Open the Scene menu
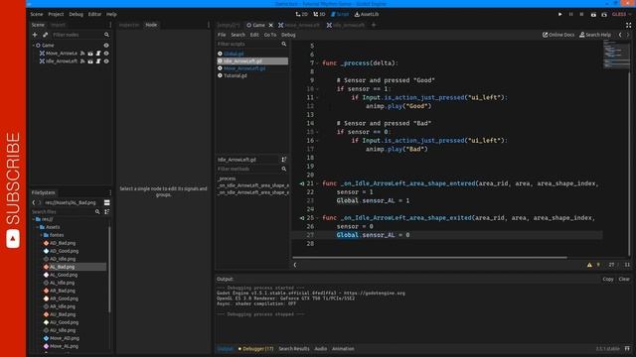Image resolution: width=636 pixels, height=357 pixels. (x=37, y=14)
